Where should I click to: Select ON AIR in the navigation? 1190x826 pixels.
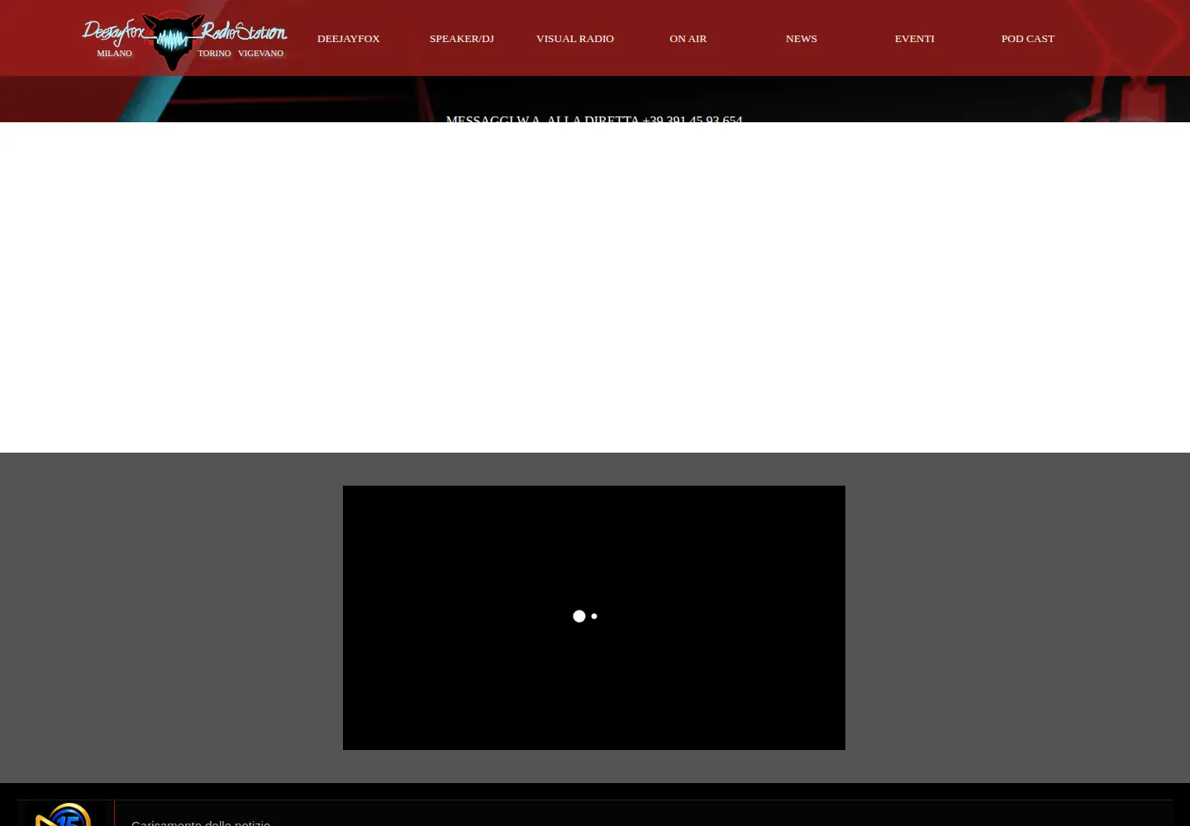688,39
